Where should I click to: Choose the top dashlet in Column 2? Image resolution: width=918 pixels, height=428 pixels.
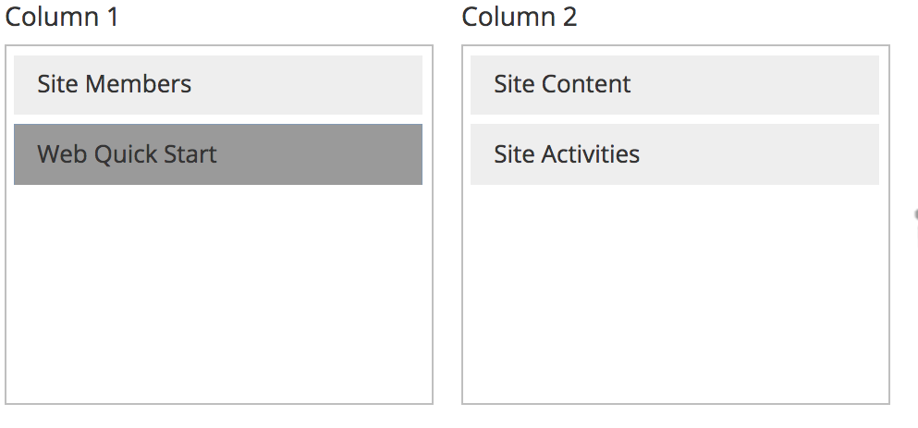click(675, 85)
